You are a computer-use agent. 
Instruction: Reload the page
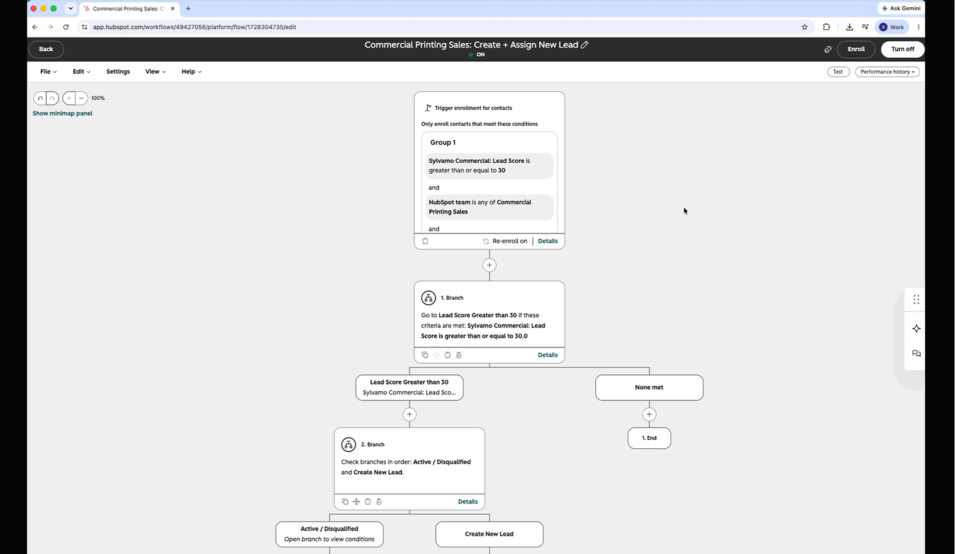(66, 27)
